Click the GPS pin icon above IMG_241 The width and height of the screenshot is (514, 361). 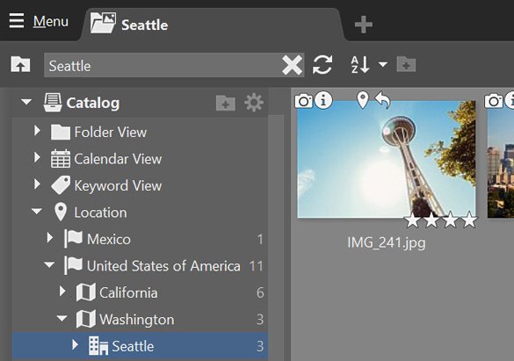[x=363, y=100]
